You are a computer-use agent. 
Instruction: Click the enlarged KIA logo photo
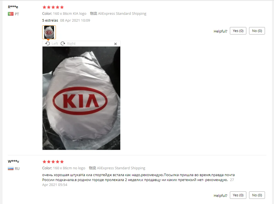81,98
